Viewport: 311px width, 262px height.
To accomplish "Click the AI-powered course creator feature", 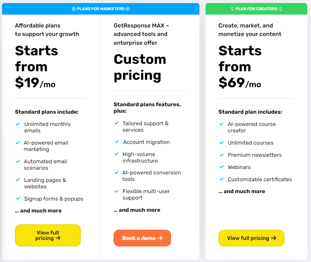I will point(252,127).
